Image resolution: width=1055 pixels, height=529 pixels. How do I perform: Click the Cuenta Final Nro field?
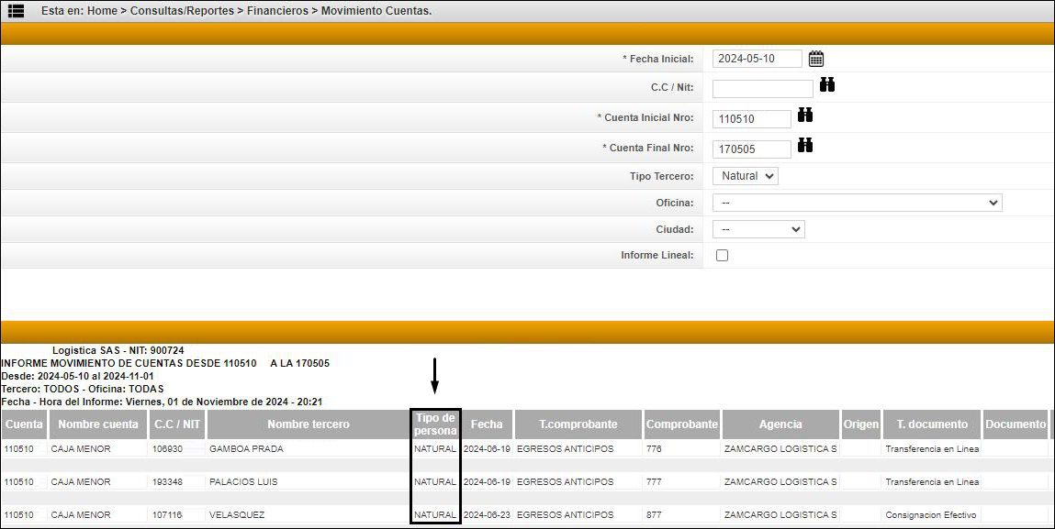751,149
